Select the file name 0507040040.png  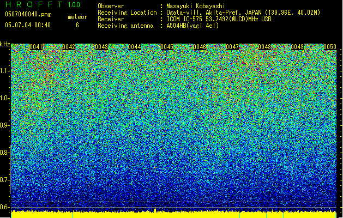coord(28,15)
